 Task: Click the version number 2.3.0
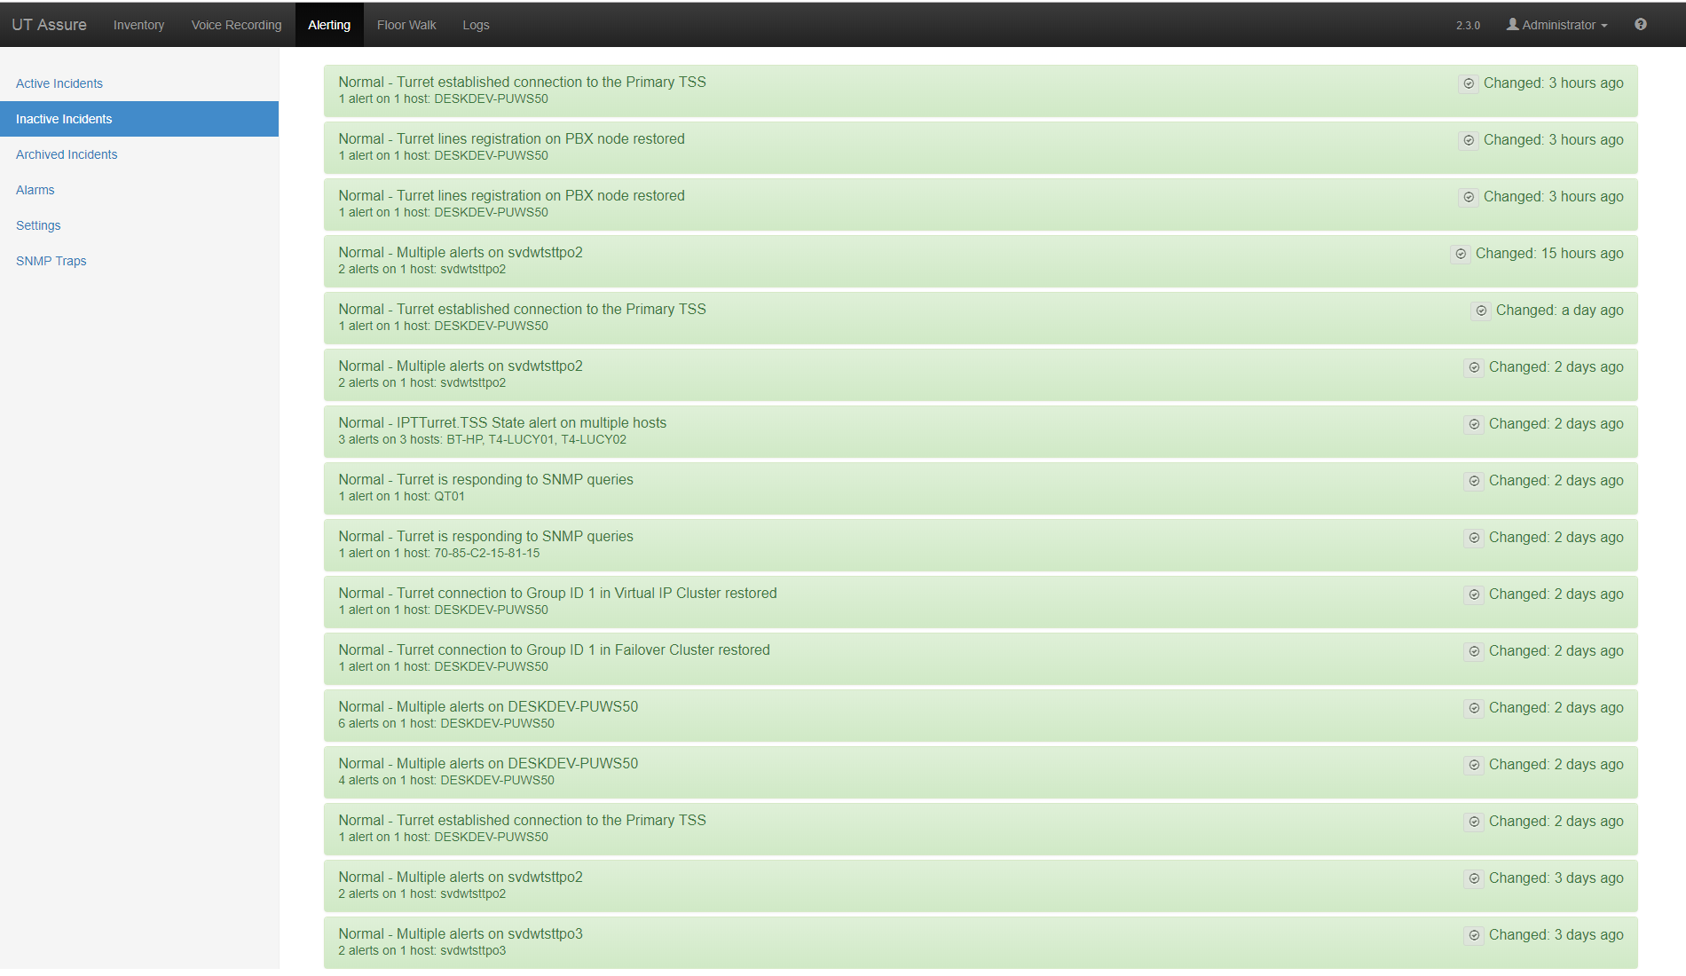(1468, 26)
